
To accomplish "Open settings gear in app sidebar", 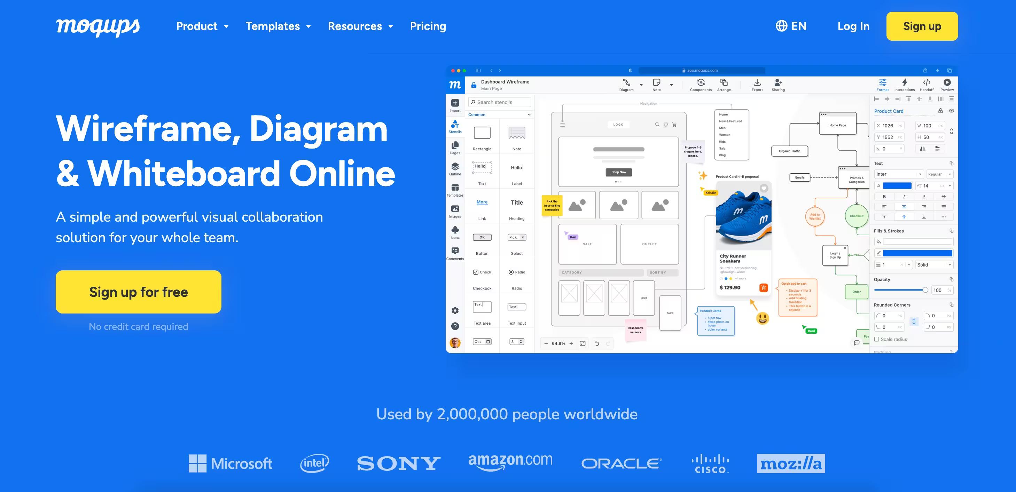I will 455,311.
